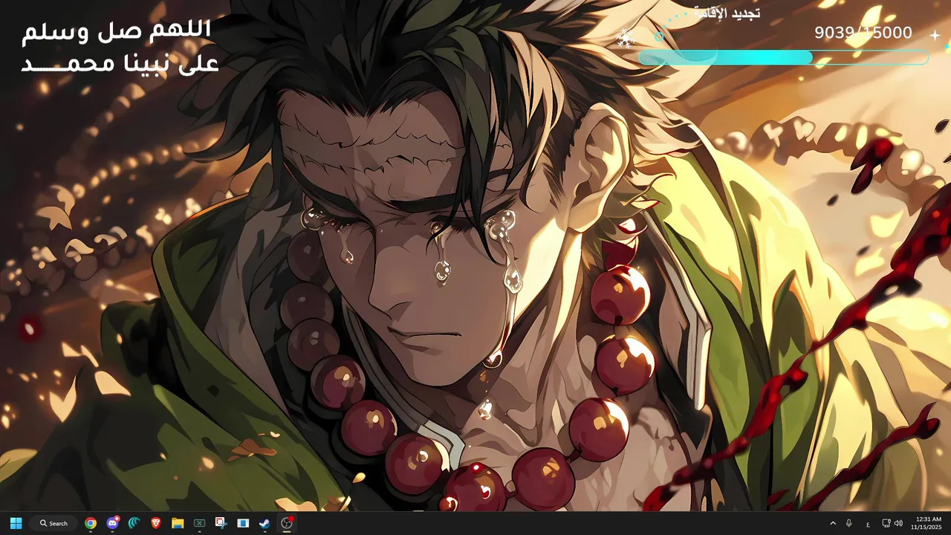Open Steam from the taskbar
This screenshot has height=535, width=951.
coord(264,523)
